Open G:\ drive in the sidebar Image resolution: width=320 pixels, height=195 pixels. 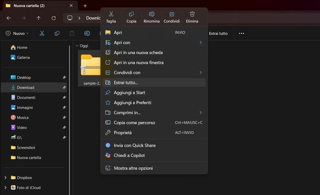click(x=34, y=138)
